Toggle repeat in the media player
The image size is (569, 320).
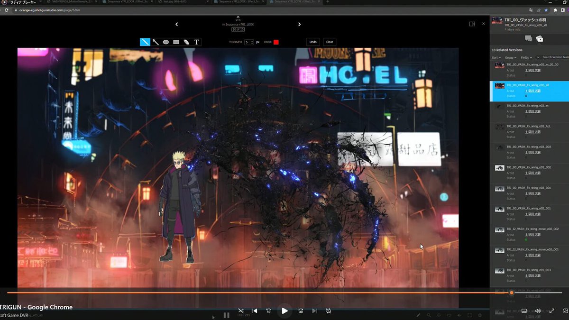click(x=328, y=311)
